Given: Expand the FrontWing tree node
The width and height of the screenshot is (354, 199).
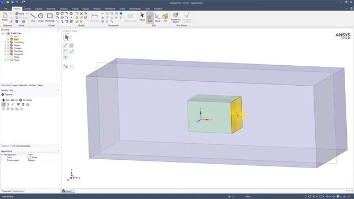Looking at the screenshot, I should [6, 43].
